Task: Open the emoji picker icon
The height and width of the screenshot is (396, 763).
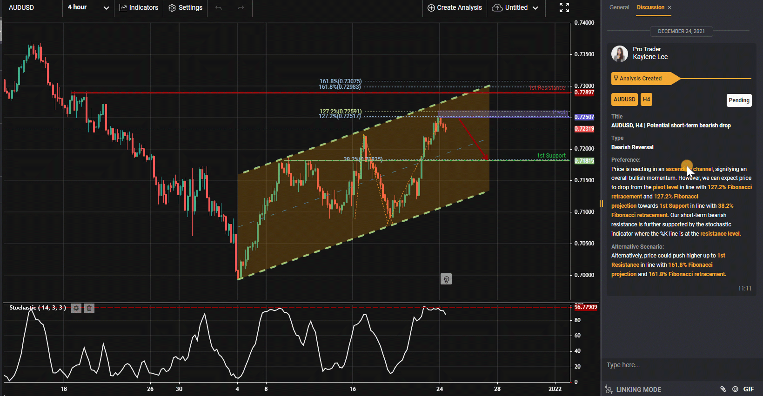Action: pyautogui.click(x=735, y=389)
